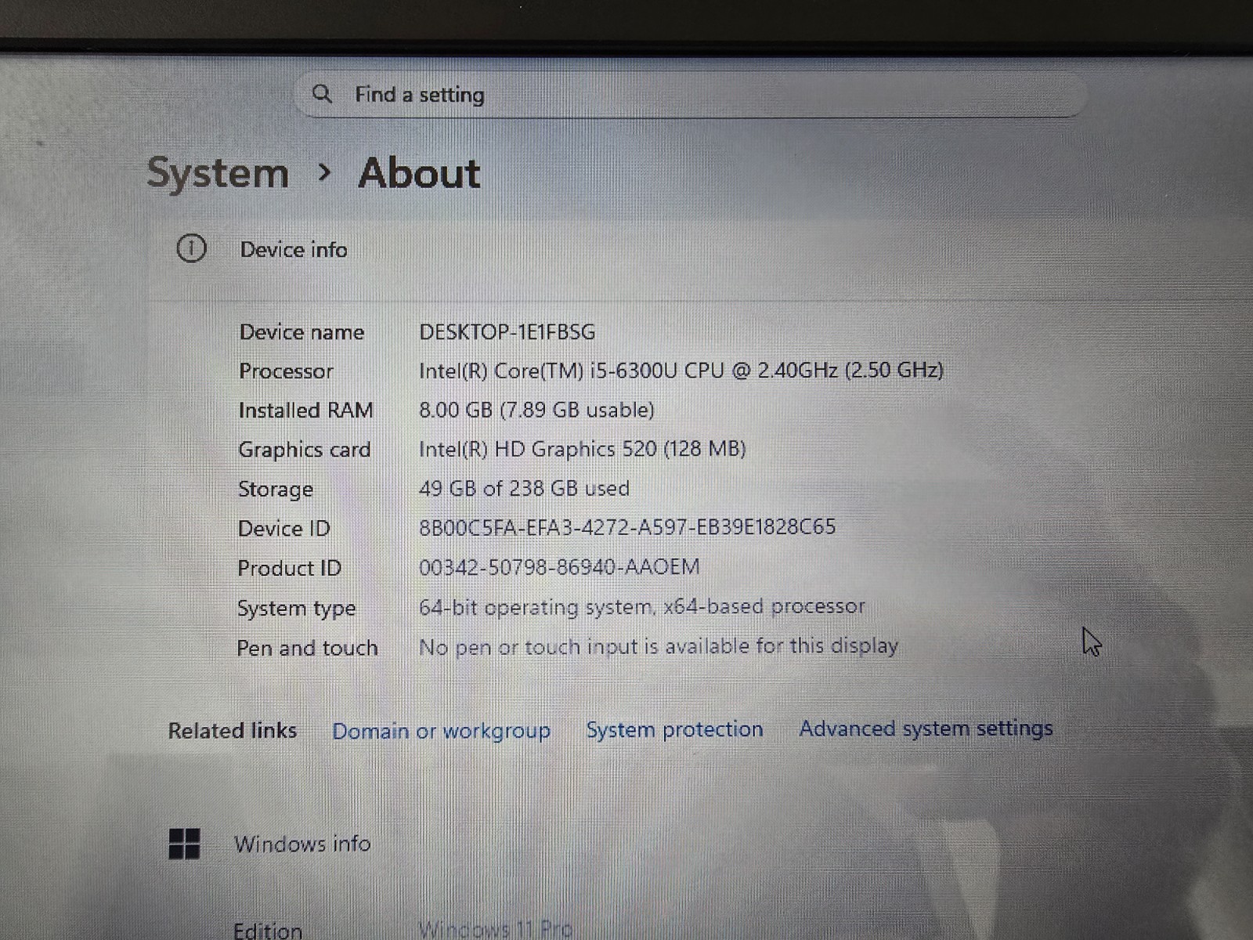
Task: Select device name DESKTOP-1E1FBSG
Action: (507, 331)
